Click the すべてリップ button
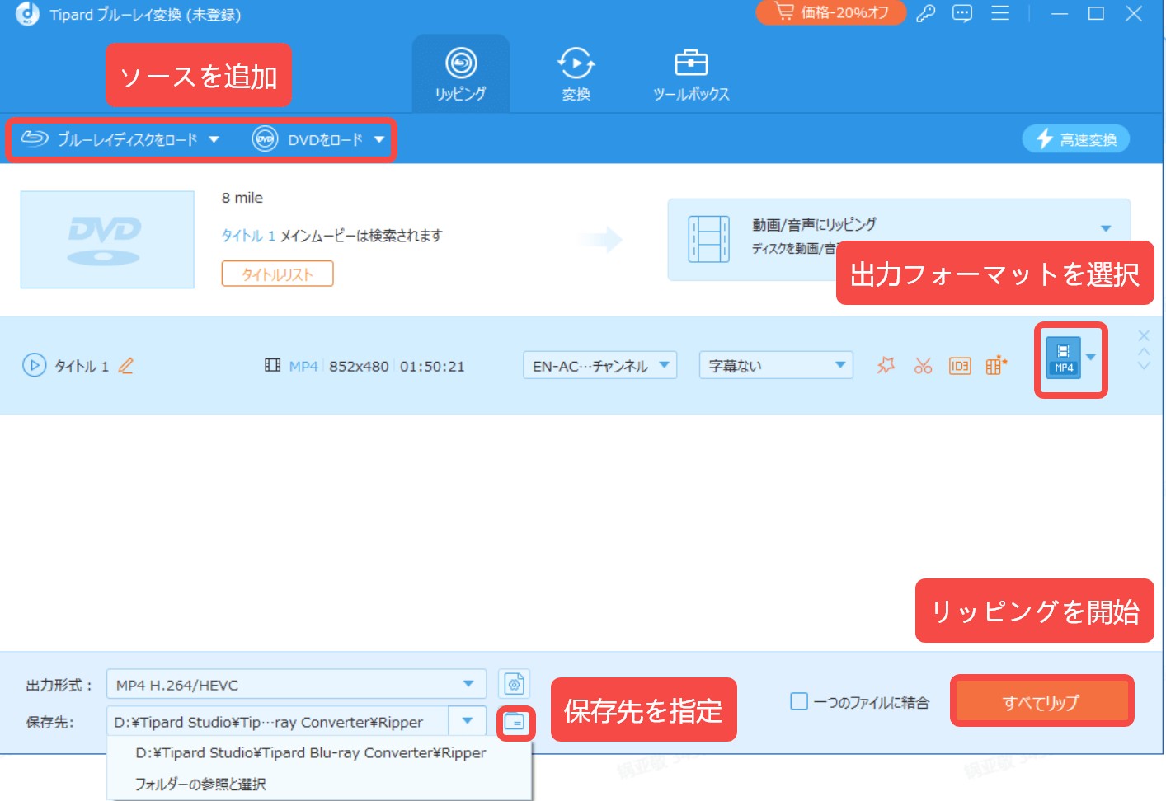This screenshot has width=1166, height=801. pyautogui.click(x=1041, y=702)
